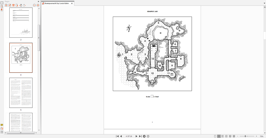Click the delete pages trash icon

[x=14, y=5]
